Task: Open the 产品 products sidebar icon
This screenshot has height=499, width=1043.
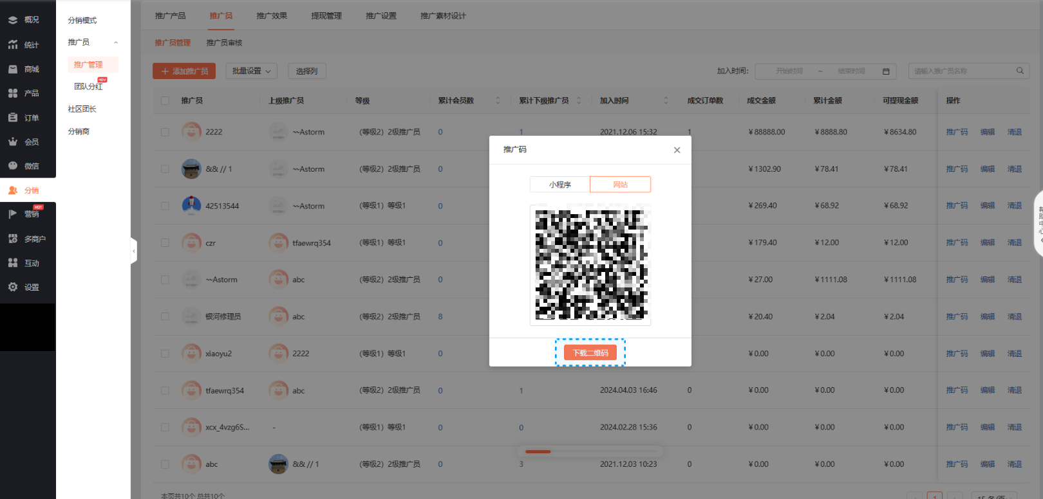Action: 13,93
